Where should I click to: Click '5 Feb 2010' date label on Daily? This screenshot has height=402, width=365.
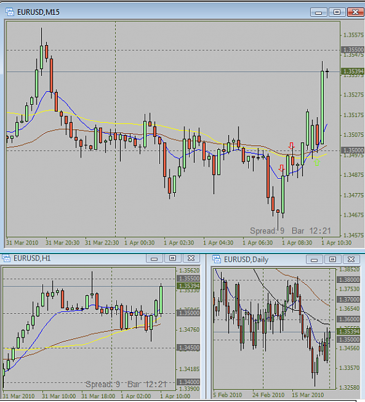pos(227,395)
